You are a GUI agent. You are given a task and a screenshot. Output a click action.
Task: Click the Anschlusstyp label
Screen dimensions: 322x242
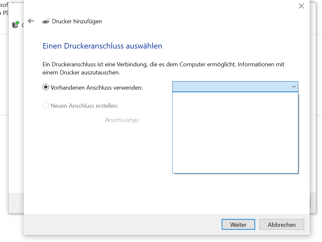(123, 120)
